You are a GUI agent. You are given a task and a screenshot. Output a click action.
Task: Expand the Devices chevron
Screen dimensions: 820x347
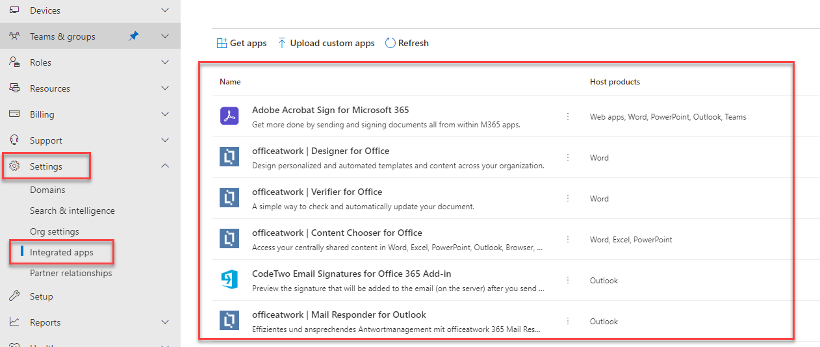(165, 10)
